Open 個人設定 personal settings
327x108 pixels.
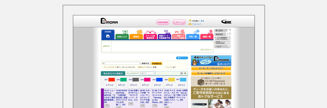click(x=223, y=30)
